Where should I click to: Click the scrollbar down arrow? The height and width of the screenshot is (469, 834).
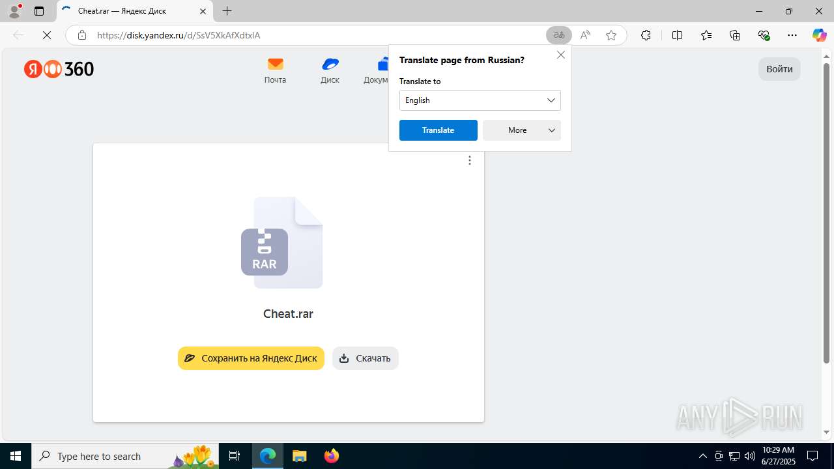point(826,433)
